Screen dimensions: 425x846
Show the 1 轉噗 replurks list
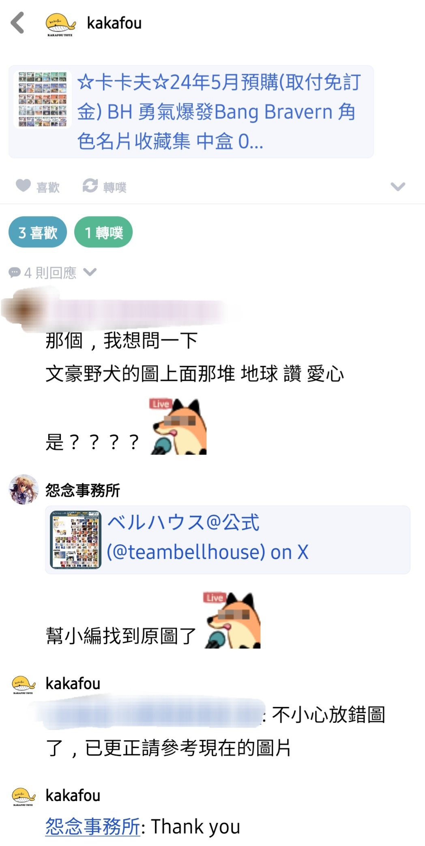(103, 232)
